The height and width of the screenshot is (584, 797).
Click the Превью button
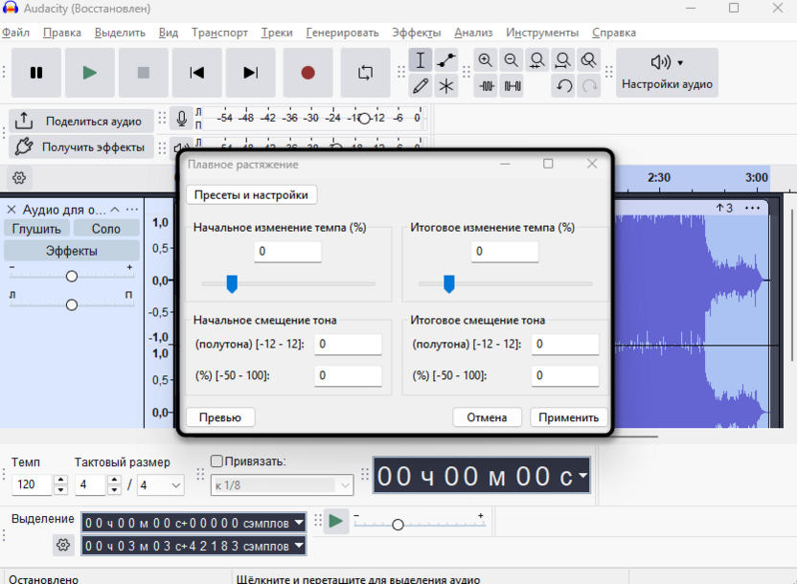(220, 417)
